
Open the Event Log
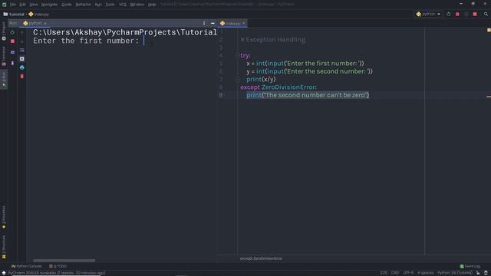click(470, 266)
